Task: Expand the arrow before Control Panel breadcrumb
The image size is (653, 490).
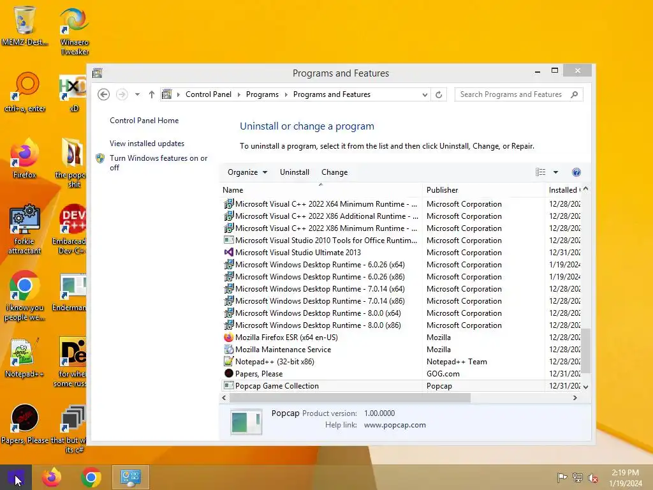Action: click(179, 94)
